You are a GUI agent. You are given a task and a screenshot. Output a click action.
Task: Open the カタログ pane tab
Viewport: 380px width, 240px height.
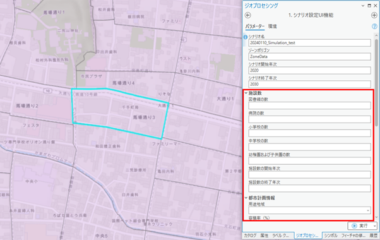coord(250,236)
